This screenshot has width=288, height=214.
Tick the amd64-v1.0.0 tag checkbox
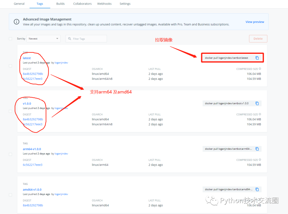[x=10, y=195]
